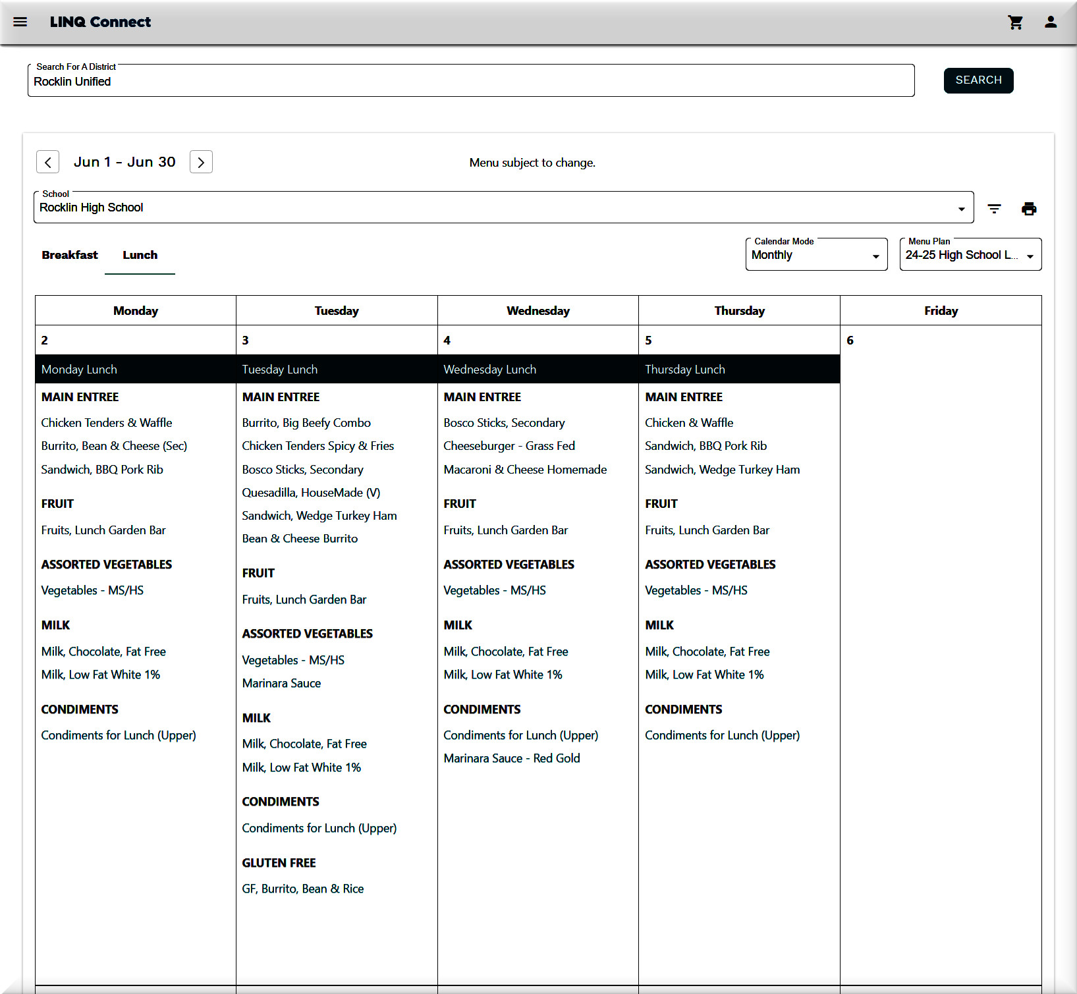View Burrito, Big Beefy Combo details

click(x=306, y=423)
